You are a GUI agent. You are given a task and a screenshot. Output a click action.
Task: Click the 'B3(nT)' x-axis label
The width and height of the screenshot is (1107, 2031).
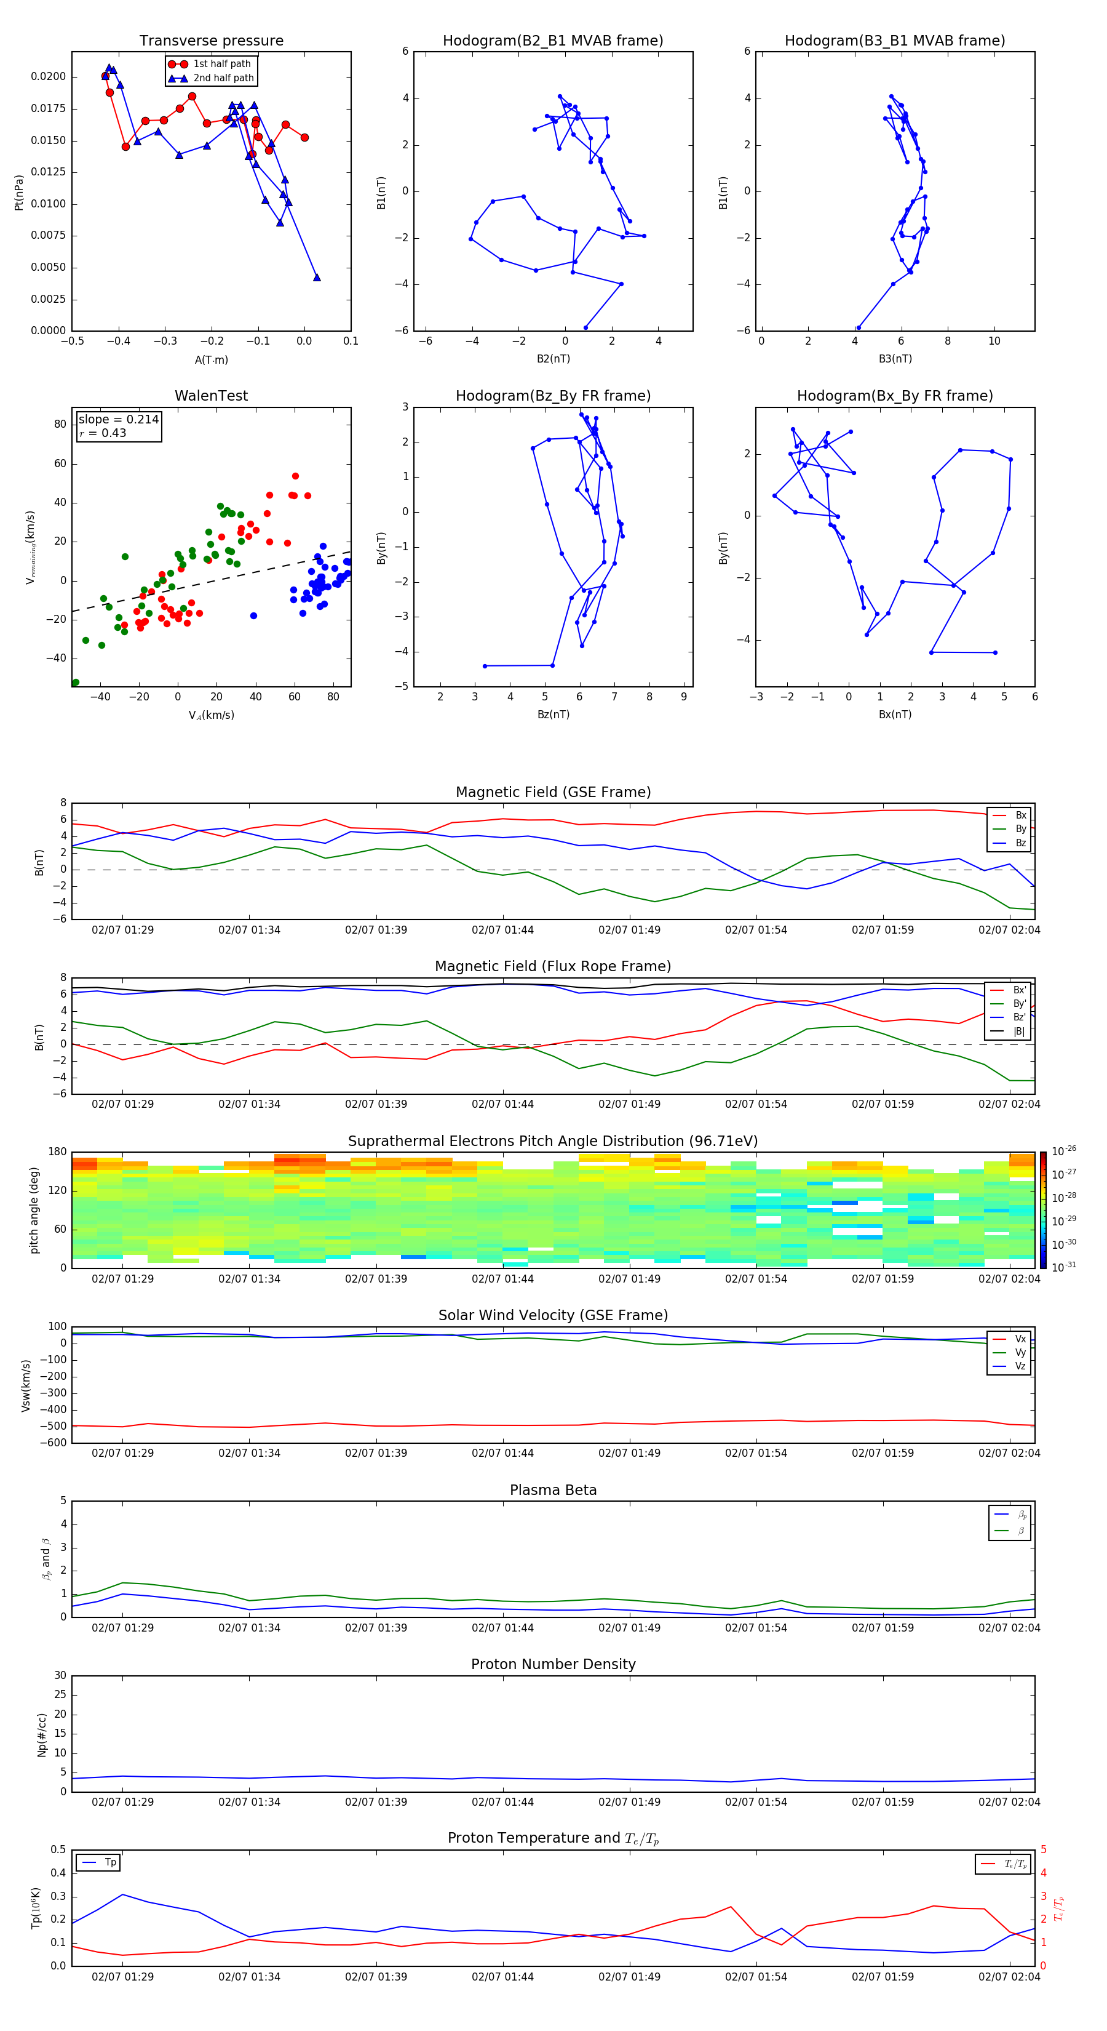895,359
